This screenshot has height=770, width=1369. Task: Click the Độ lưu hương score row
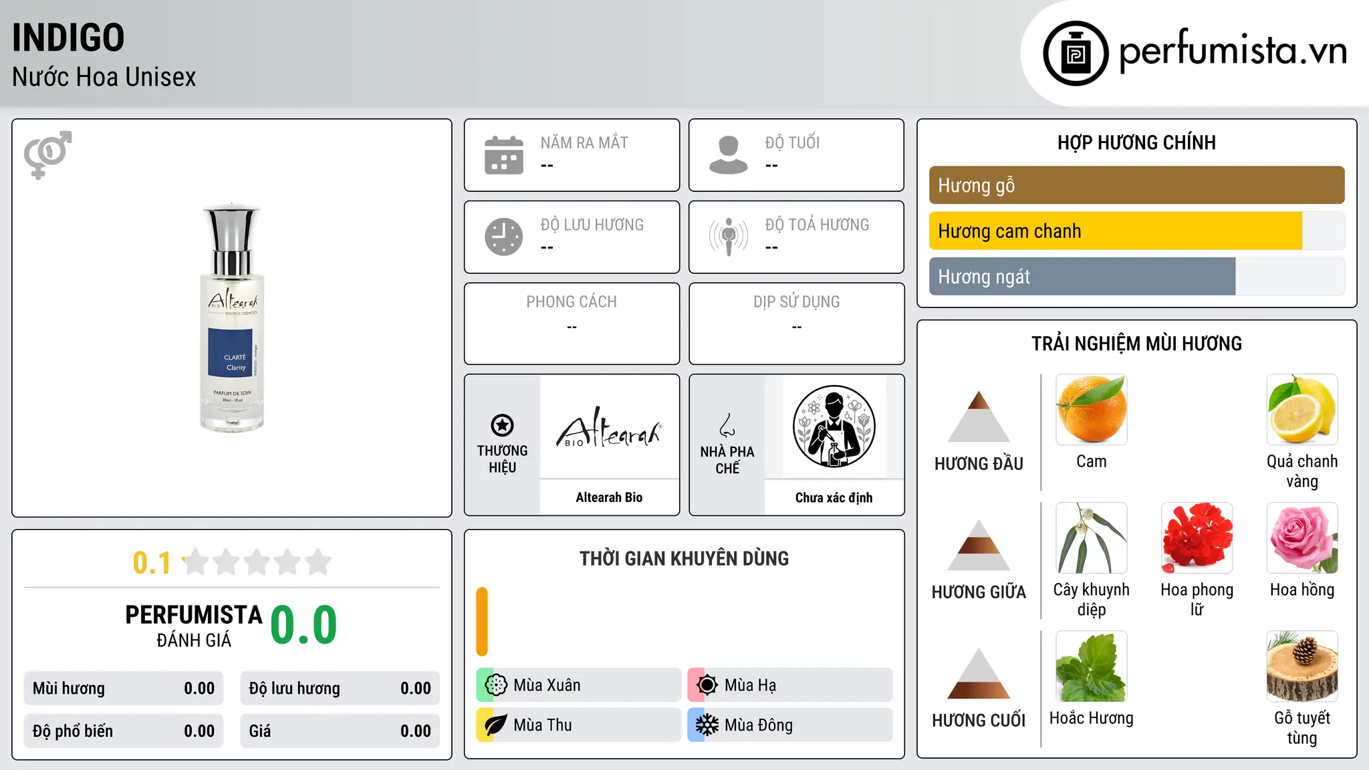340,688
